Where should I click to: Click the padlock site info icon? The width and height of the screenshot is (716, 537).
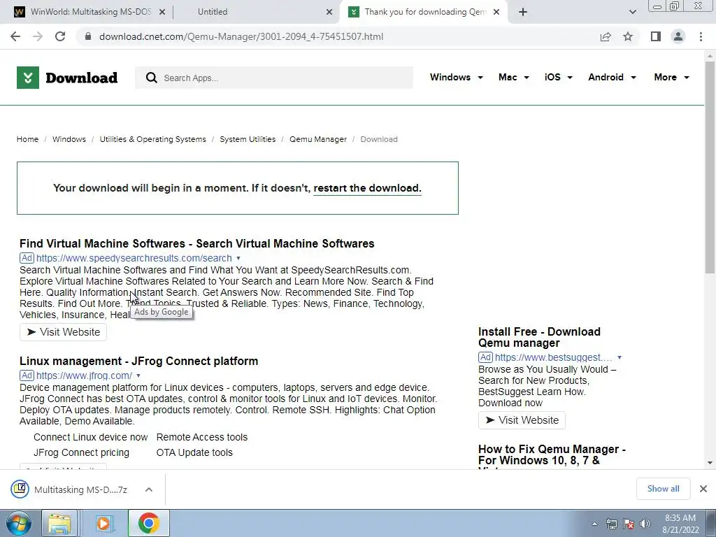[88, 36]
